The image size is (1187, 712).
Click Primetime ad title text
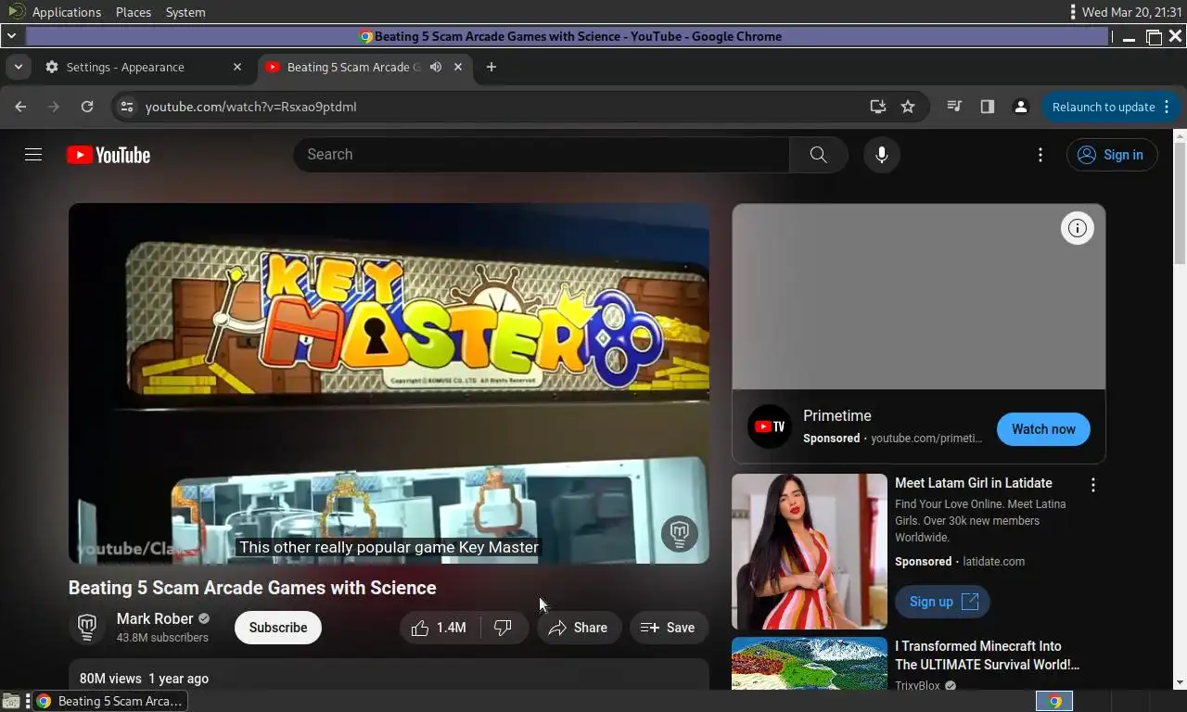[x=837, y=415]
